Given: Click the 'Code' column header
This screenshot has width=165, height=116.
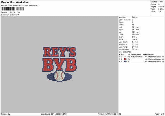Looking at the screenshot, I should tap(145, 54).
